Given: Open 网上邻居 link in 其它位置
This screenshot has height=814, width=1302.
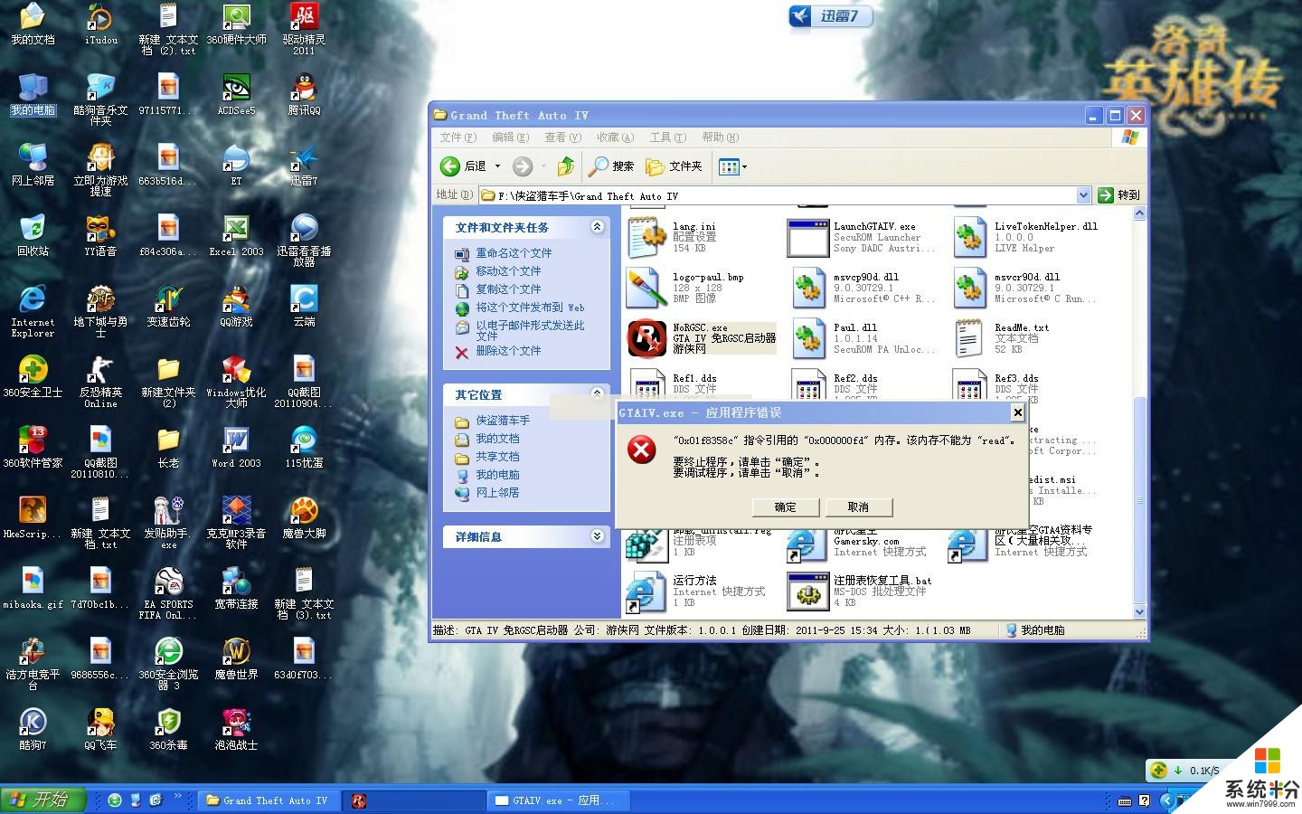Looking at the screenshot, I should point(497,493).
